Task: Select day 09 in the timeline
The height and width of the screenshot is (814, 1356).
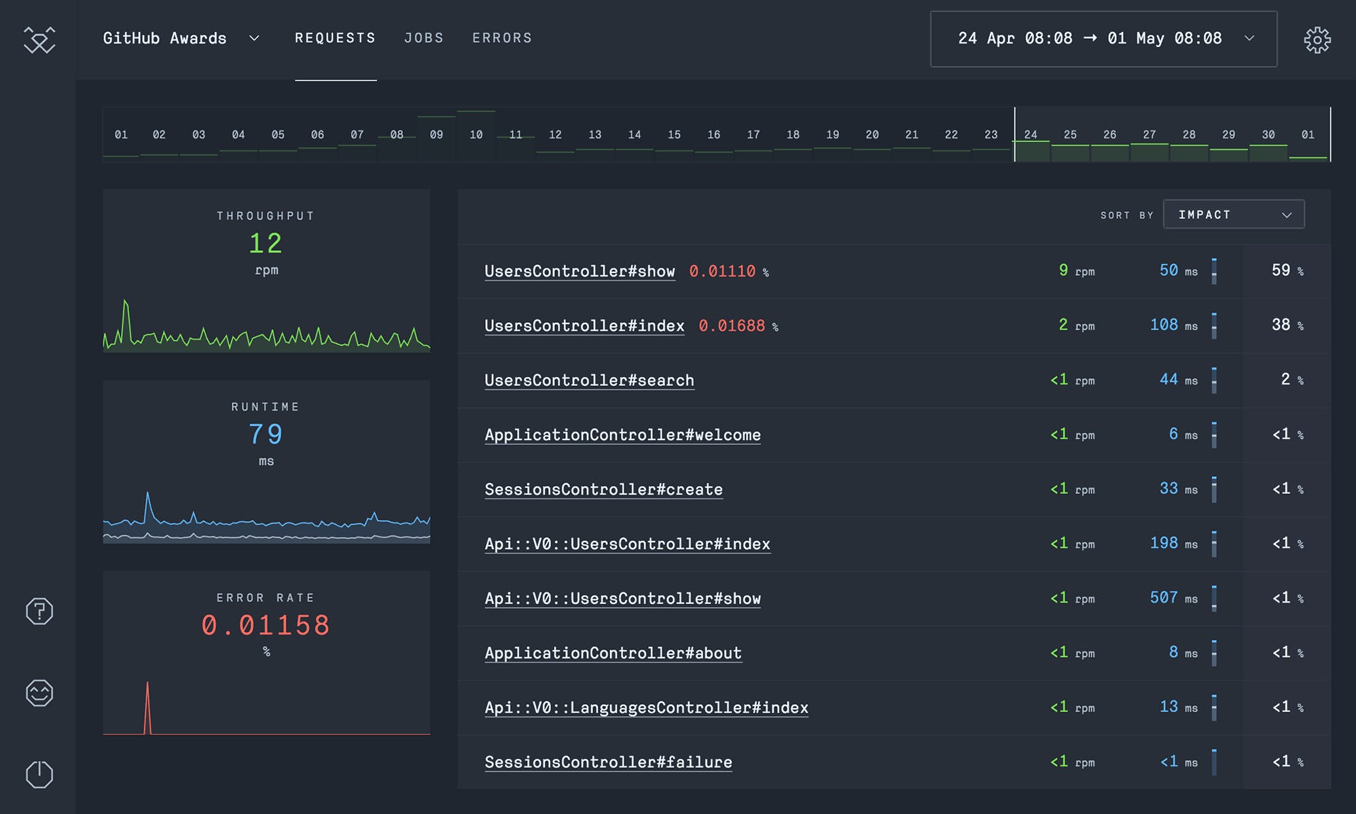Action: pyautogui.click(x=436, y=135)
